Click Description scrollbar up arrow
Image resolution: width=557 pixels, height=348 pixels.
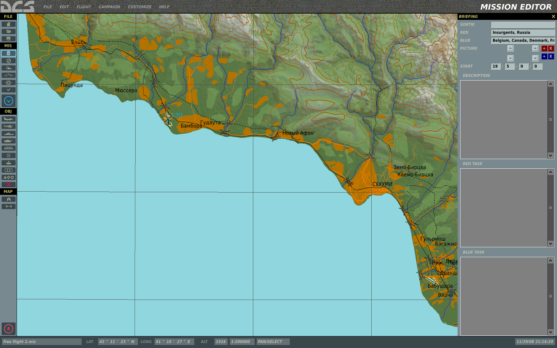point(551,84)
